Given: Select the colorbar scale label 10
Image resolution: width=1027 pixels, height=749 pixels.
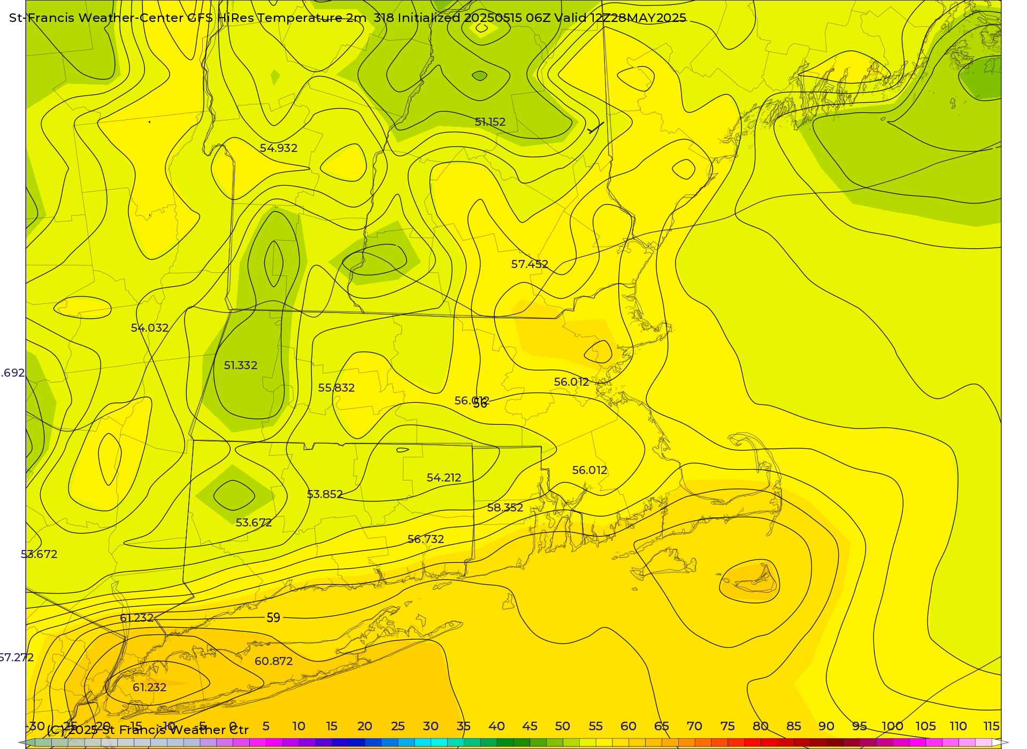Looking at the screenshot, I should pos(298,727).
